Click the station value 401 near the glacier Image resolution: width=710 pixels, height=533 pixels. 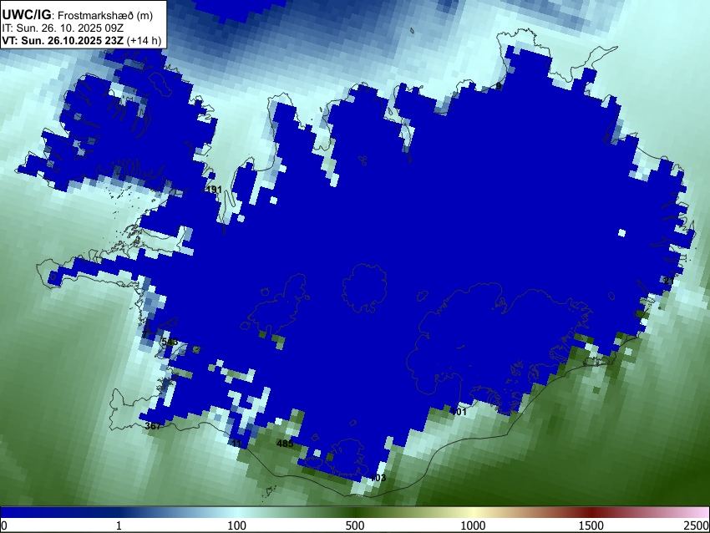point(459,412)
